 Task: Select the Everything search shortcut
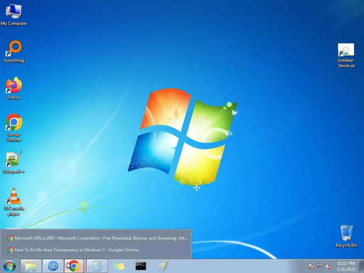14,52
